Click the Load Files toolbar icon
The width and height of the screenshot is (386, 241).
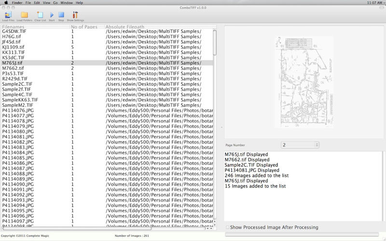pos(8,15)
